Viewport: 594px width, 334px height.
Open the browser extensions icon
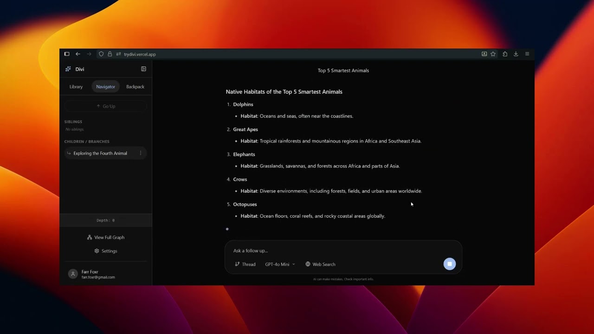505,54
